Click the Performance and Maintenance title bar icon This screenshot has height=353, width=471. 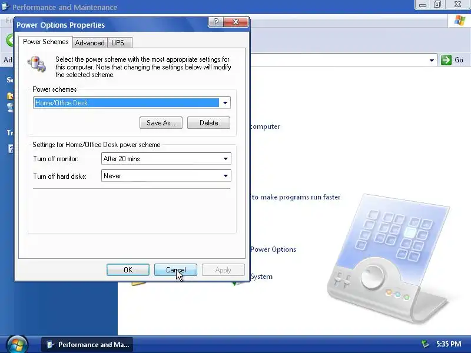pos(5,6)
